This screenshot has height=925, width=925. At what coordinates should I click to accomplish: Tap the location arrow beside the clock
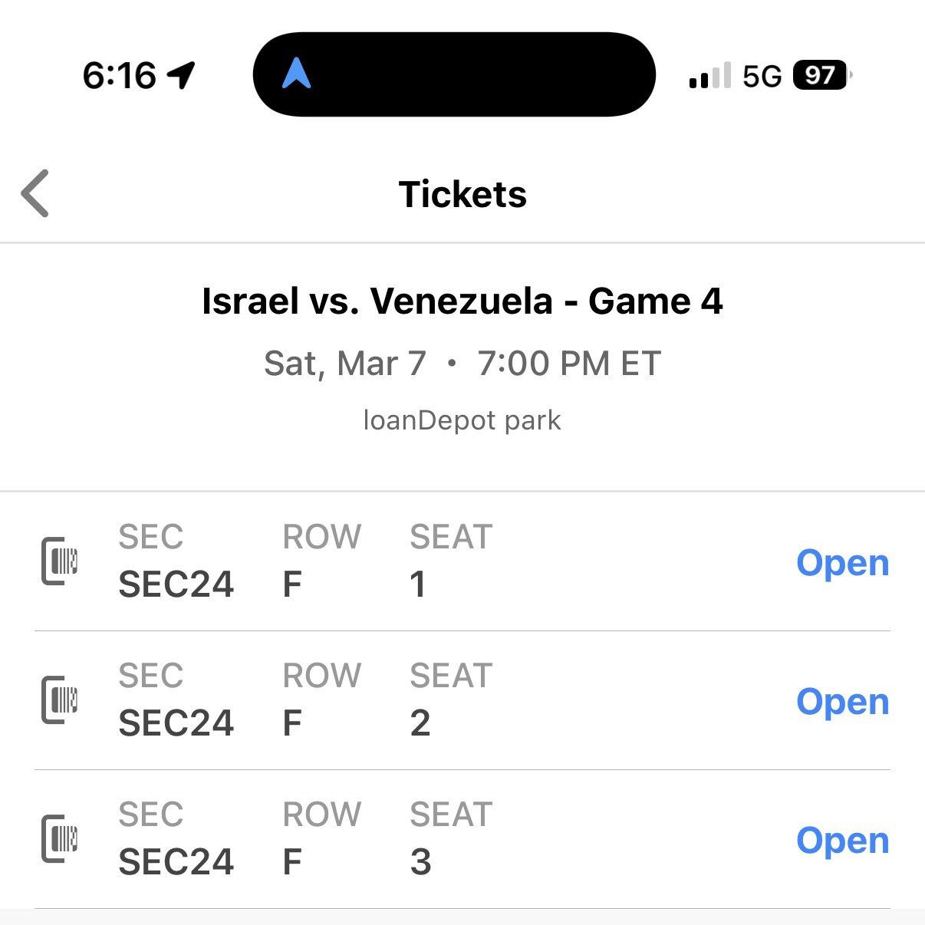pos(181,75)
